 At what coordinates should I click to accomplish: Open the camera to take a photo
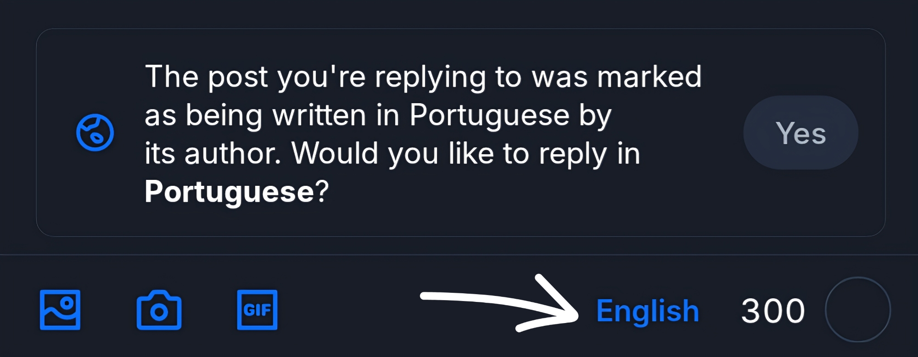tap(159, 310)
